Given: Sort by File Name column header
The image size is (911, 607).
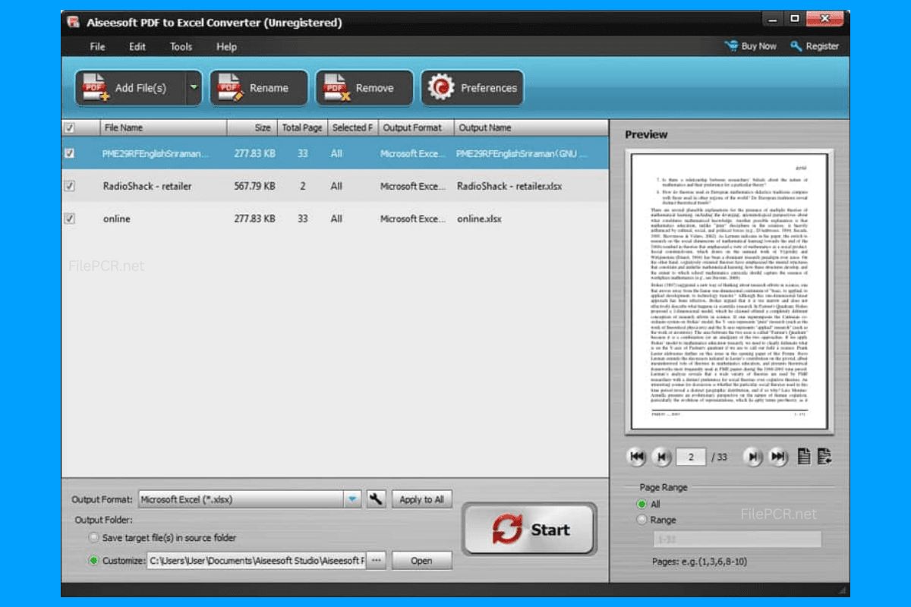Looking at the screenshot, I should pos(163,127).
